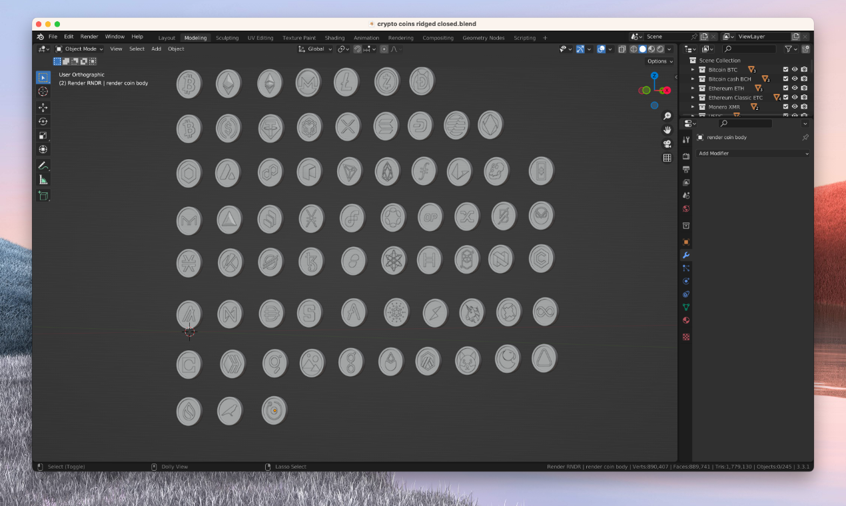Open the Material properties tab
Viewport: 846px width, 506px height.
click(x=686, y=320)
